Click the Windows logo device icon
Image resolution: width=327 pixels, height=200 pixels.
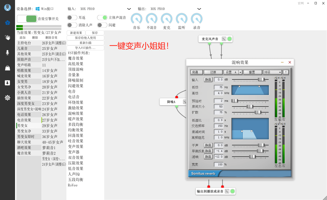click(x=38, y=9)
